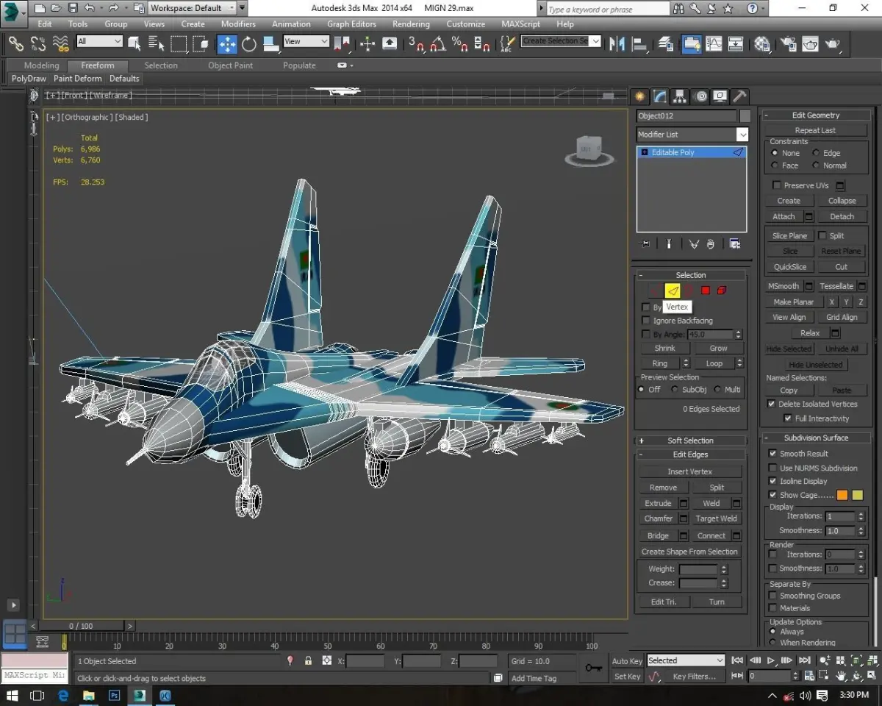Image resolution: width=882 pixels, height=706 pixels.
Task: Switch to the Object Paint ribbon tab
Action: coord(230,65)
